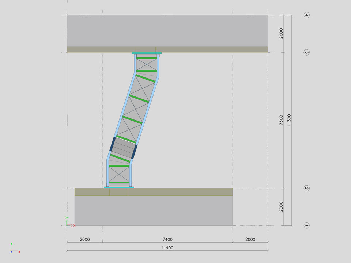Click the 7400 horizontal dimension text
The height and width of the screenshot is (263, 351).
(167, 240)
